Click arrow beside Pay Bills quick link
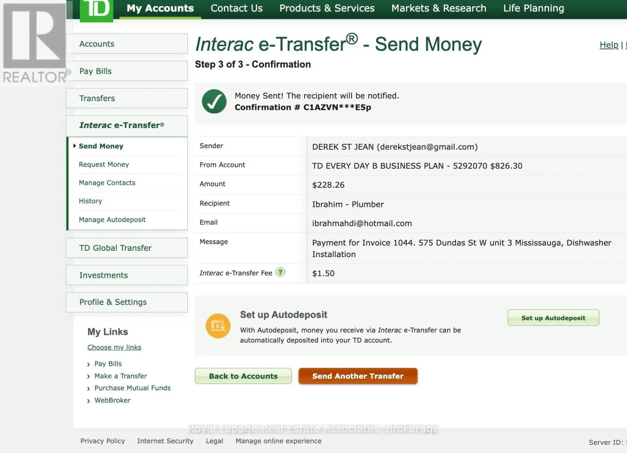The width and height of the screenshot is (627, 453). point(89,364)
